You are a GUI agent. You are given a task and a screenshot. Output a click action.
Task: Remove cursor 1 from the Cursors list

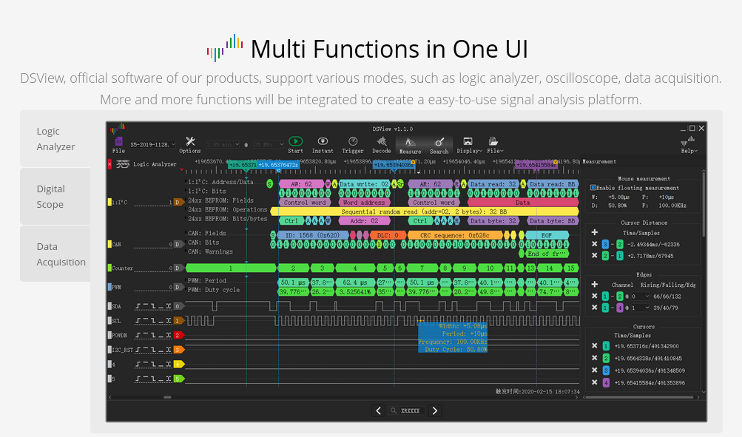click(x=594, y=345)
